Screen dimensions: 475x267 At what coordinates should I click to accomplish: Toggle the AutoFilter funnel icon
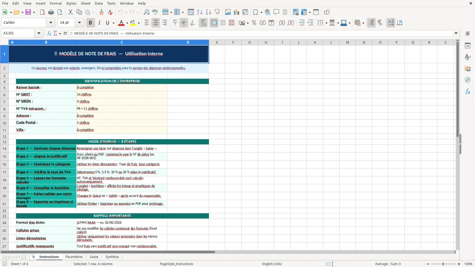coord(217,12)
